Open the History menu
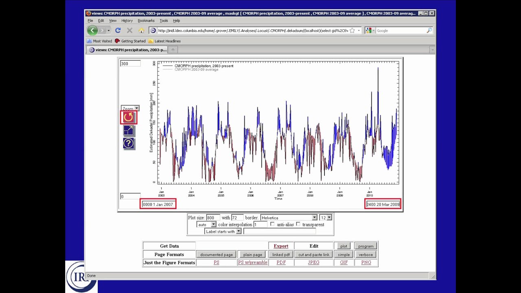Screen dimensions: 521x293 (127, 21)
